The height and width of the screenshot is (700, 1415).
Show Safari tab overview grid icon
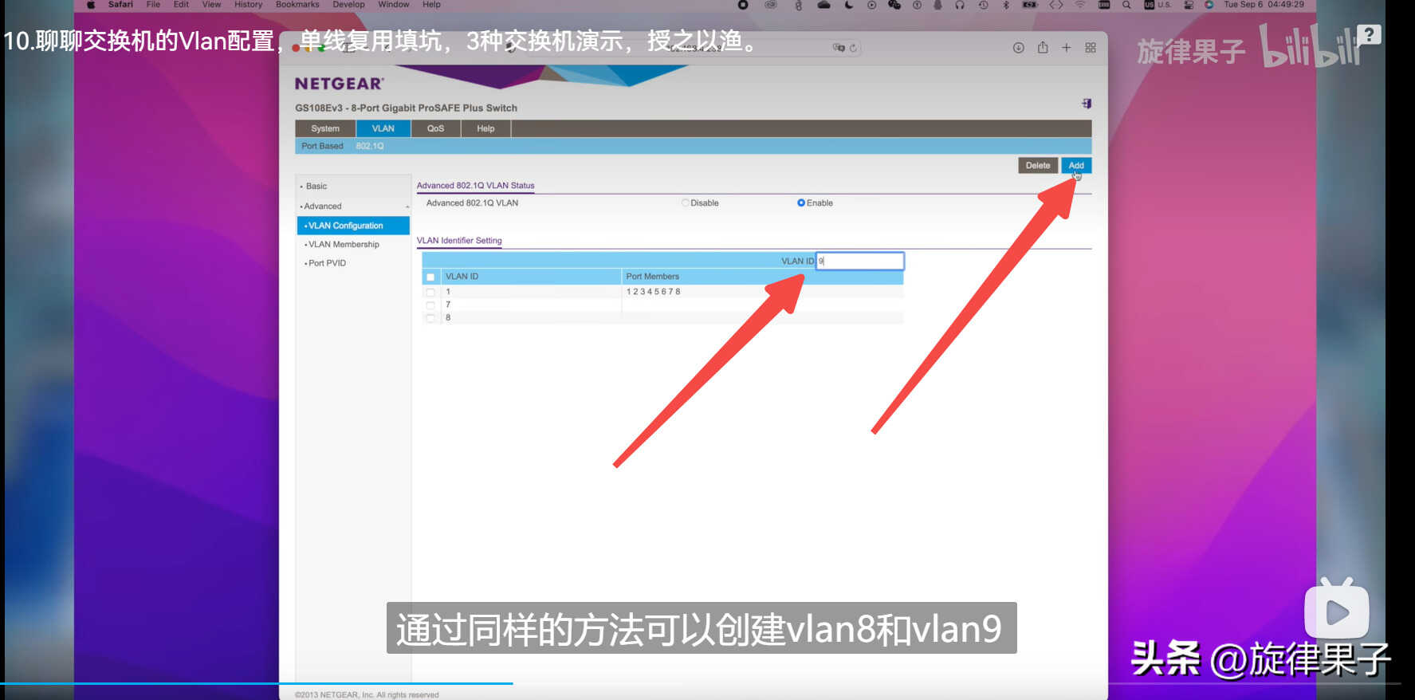coord(1091,48)
